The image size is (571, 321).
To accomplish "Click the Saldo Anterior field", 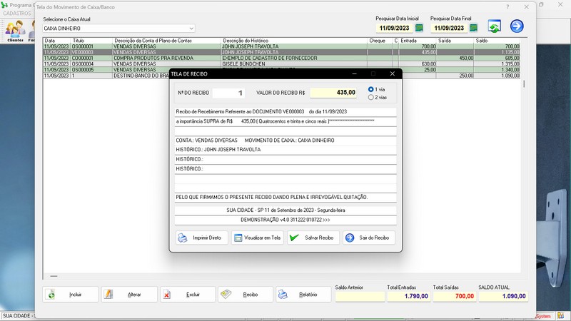I will (360, 296).
